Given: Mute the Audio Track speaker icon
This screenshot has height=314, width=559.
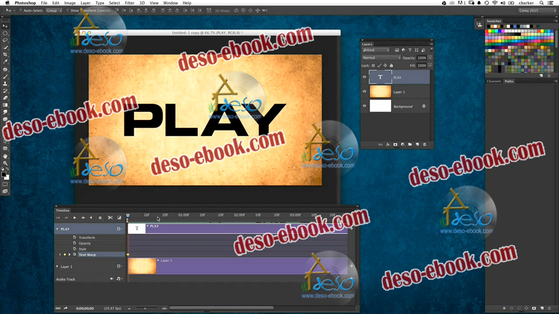Looking at the screenshot, I should [x=111, y=279].
